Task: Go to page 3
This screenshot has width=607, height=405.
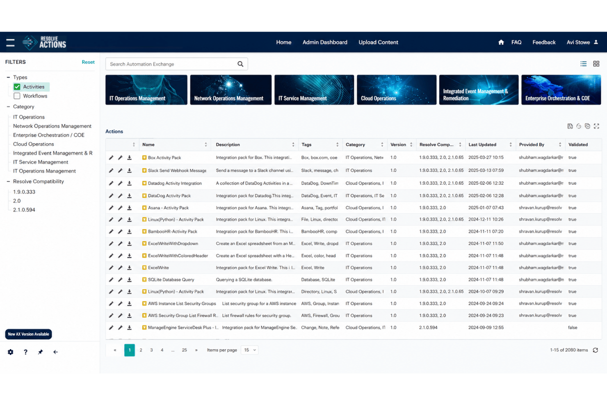Action: pos(151,350)
